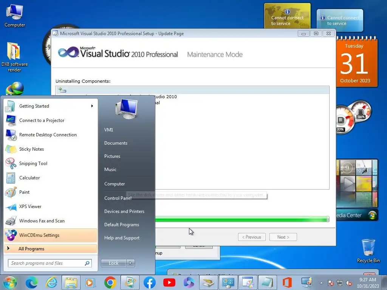Expand Getting Started submenu arrow
The width and height of the screenshot is (387, 290).
click(92, 106)
